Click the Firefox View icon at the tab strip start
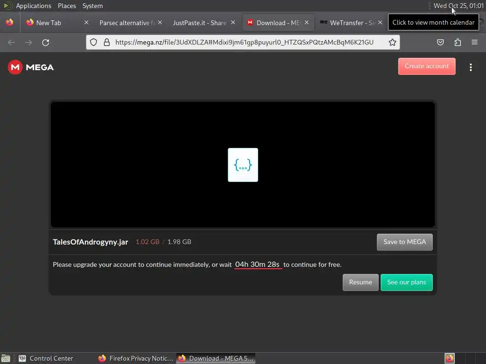 point(9,22)
